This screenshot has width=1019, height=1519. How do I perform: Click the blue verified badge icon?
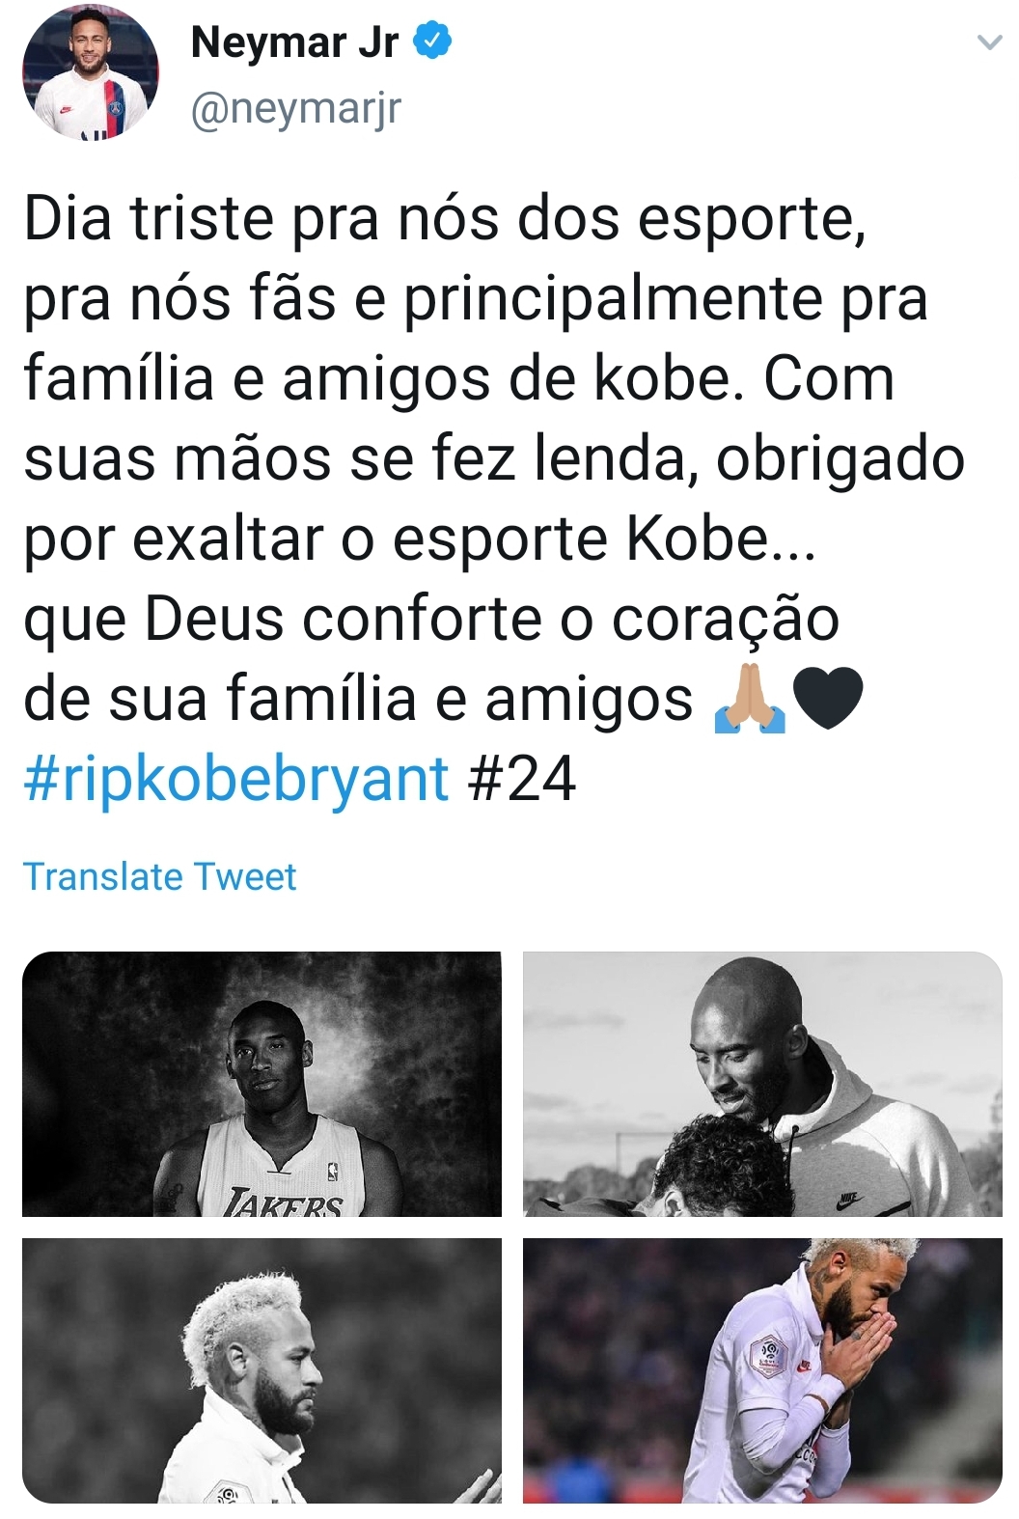point(432,41)
